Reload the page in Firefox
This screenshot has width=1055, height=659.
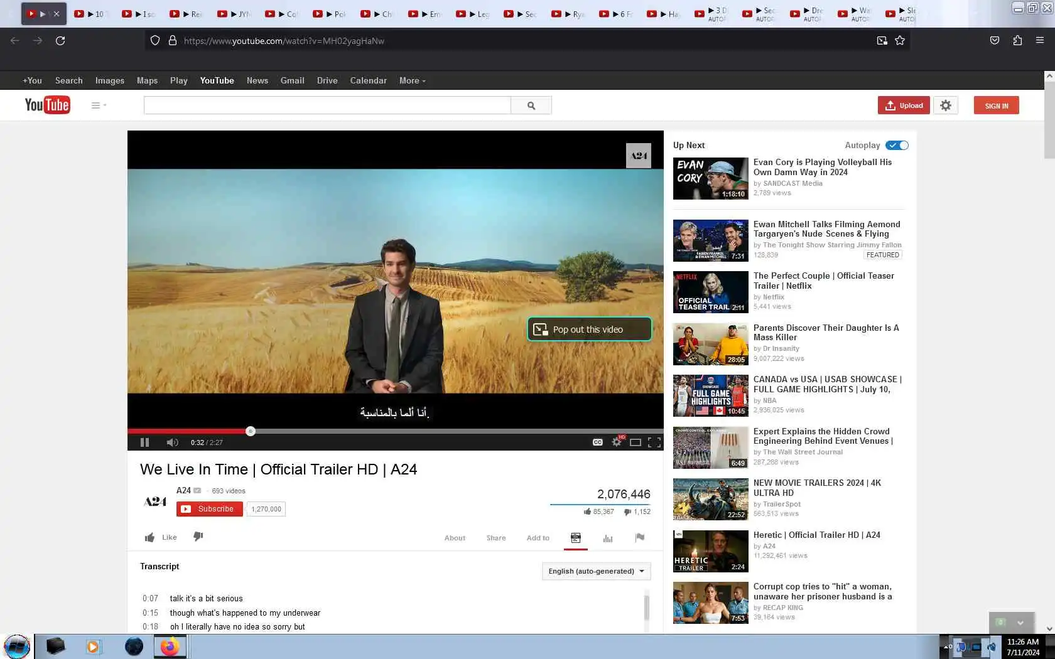(60, 41)
